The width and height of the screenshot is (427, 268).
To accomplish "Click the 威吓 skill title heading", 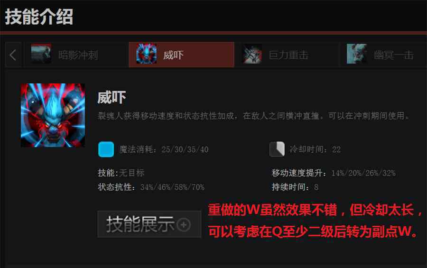I will [111, 98].
